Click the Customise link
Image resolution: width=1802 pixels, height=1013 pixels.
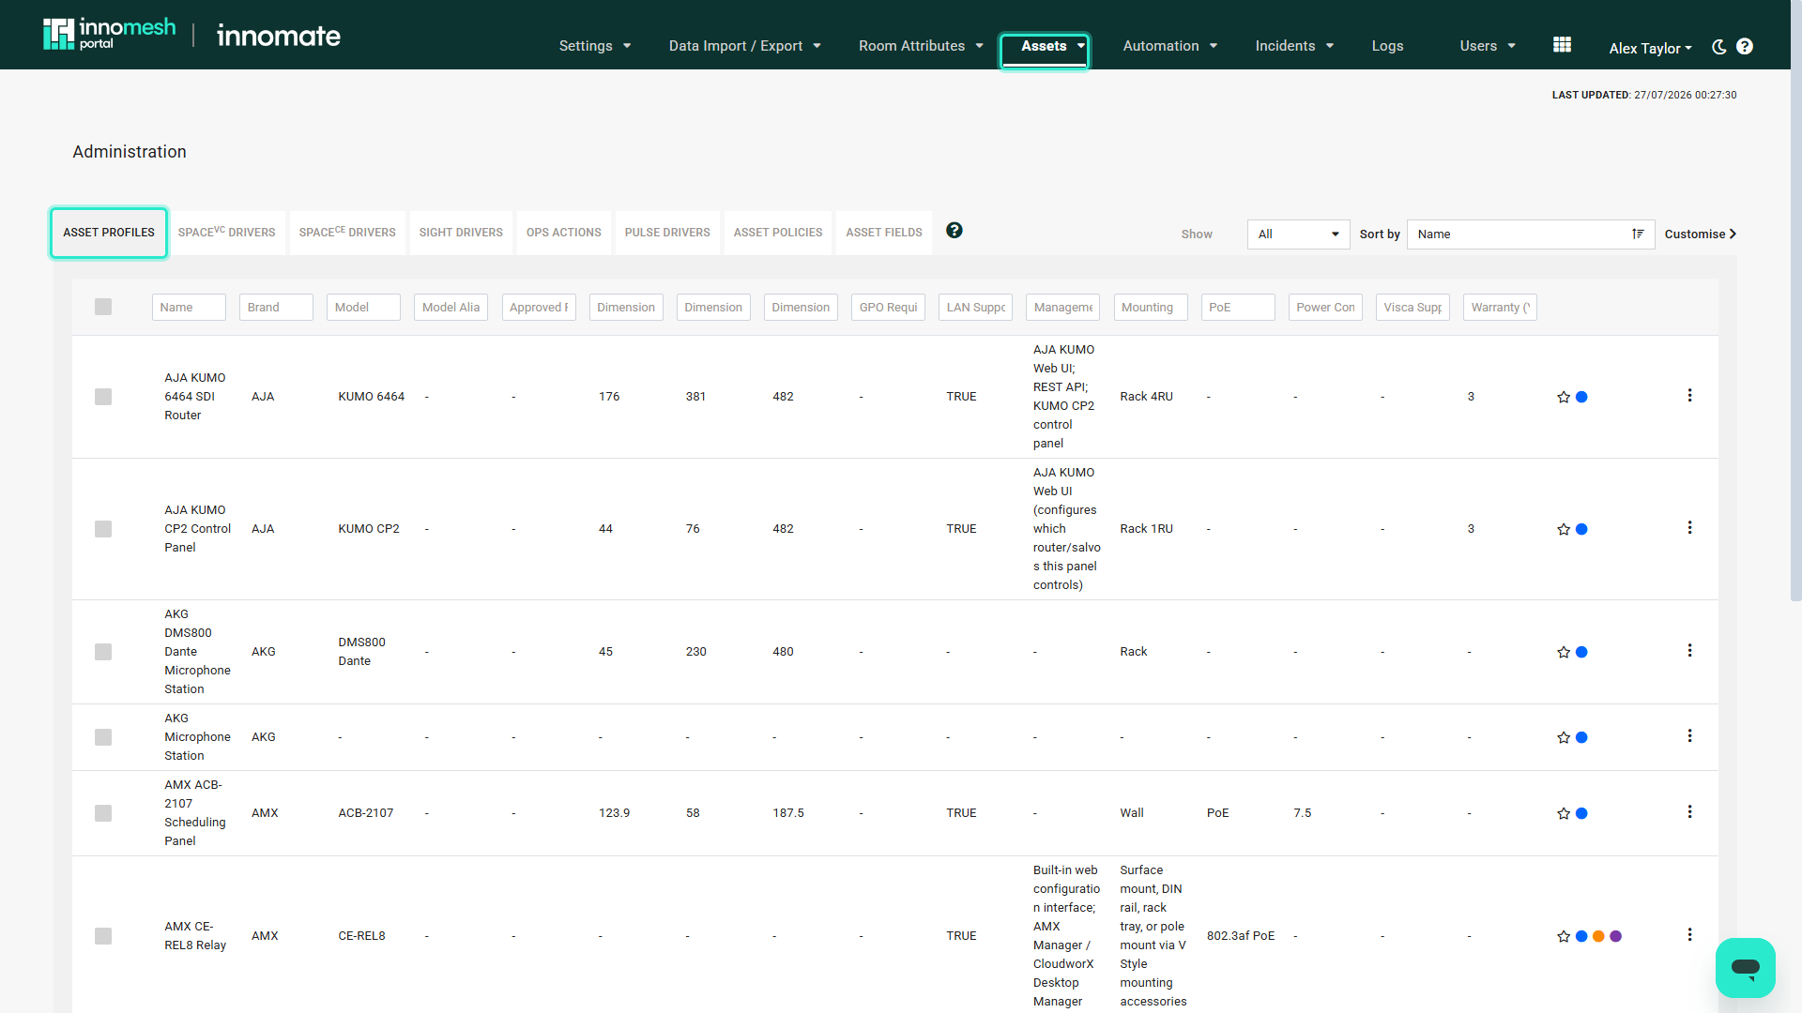(x=1701, y=234)
